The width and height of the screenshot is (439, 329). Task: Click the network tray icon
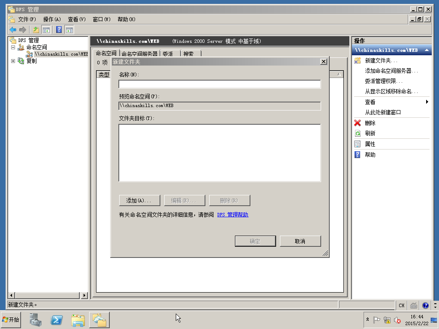387,320
